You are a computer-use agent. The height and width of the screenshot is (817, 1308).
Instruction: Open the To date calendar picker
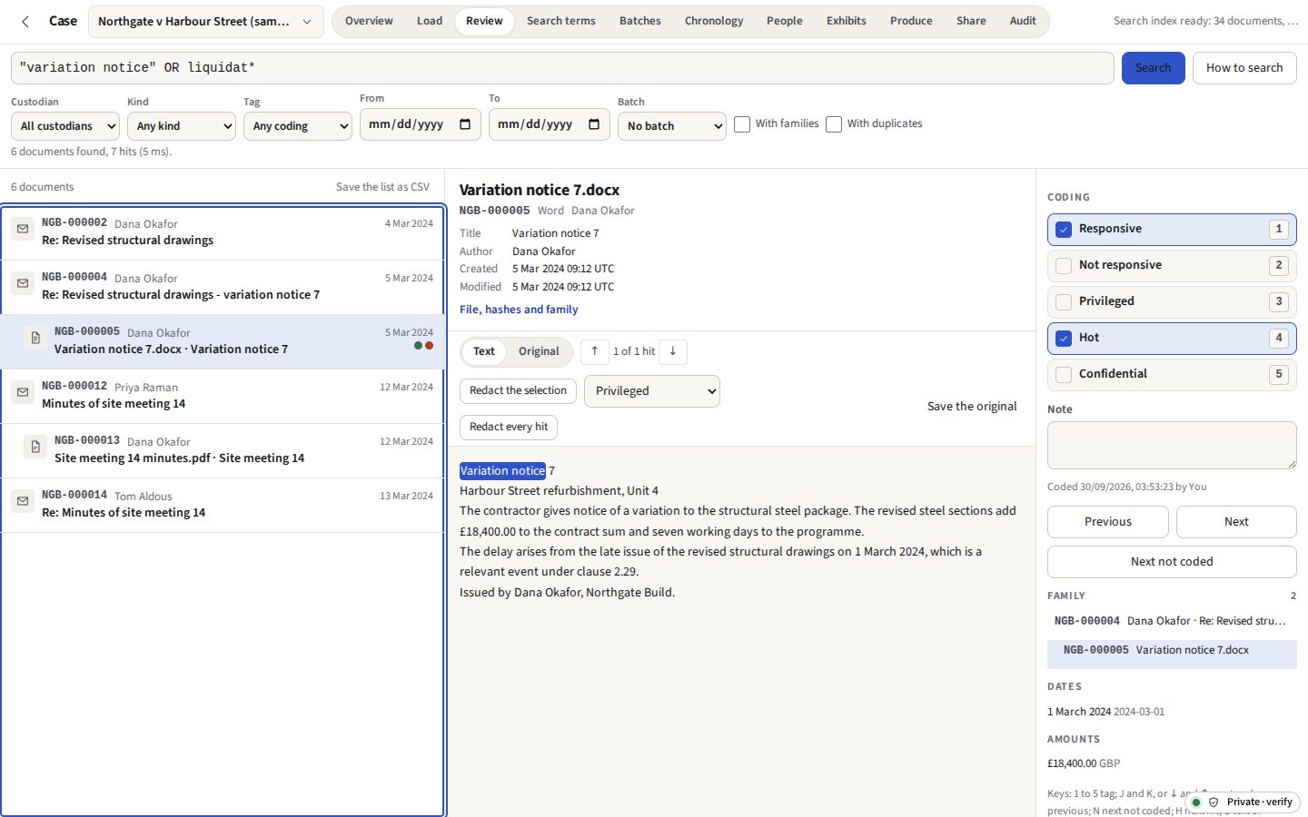click(x=594, y=124)
